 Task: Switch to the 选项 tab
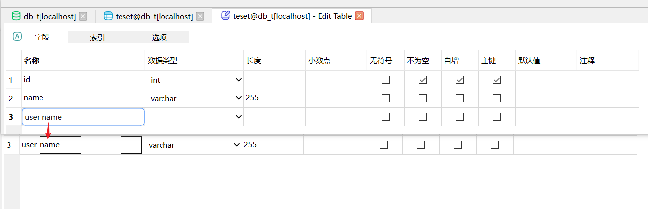click(159, 37)
